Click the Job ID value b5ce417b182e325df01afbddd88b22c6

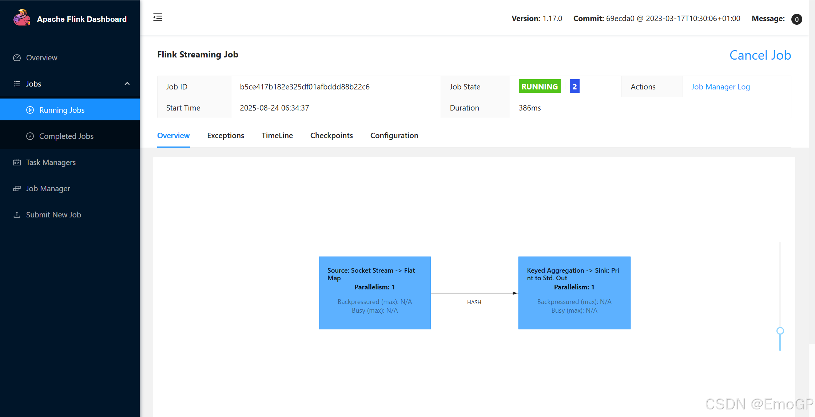tap(305, 87)
